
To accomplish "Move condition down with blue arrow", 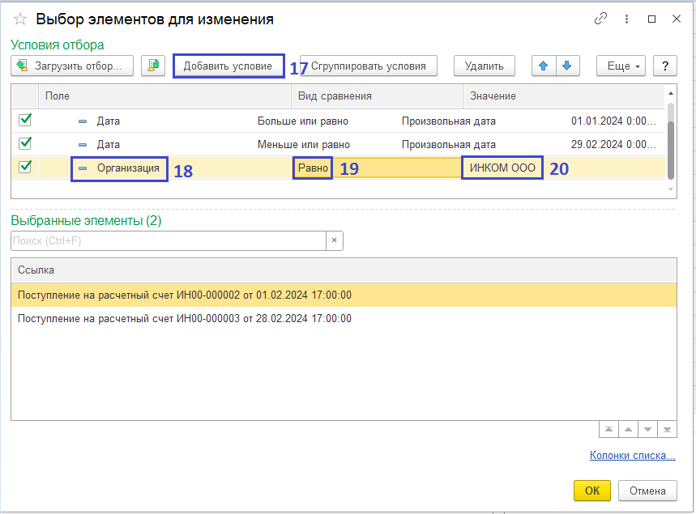I will point(566,66).
